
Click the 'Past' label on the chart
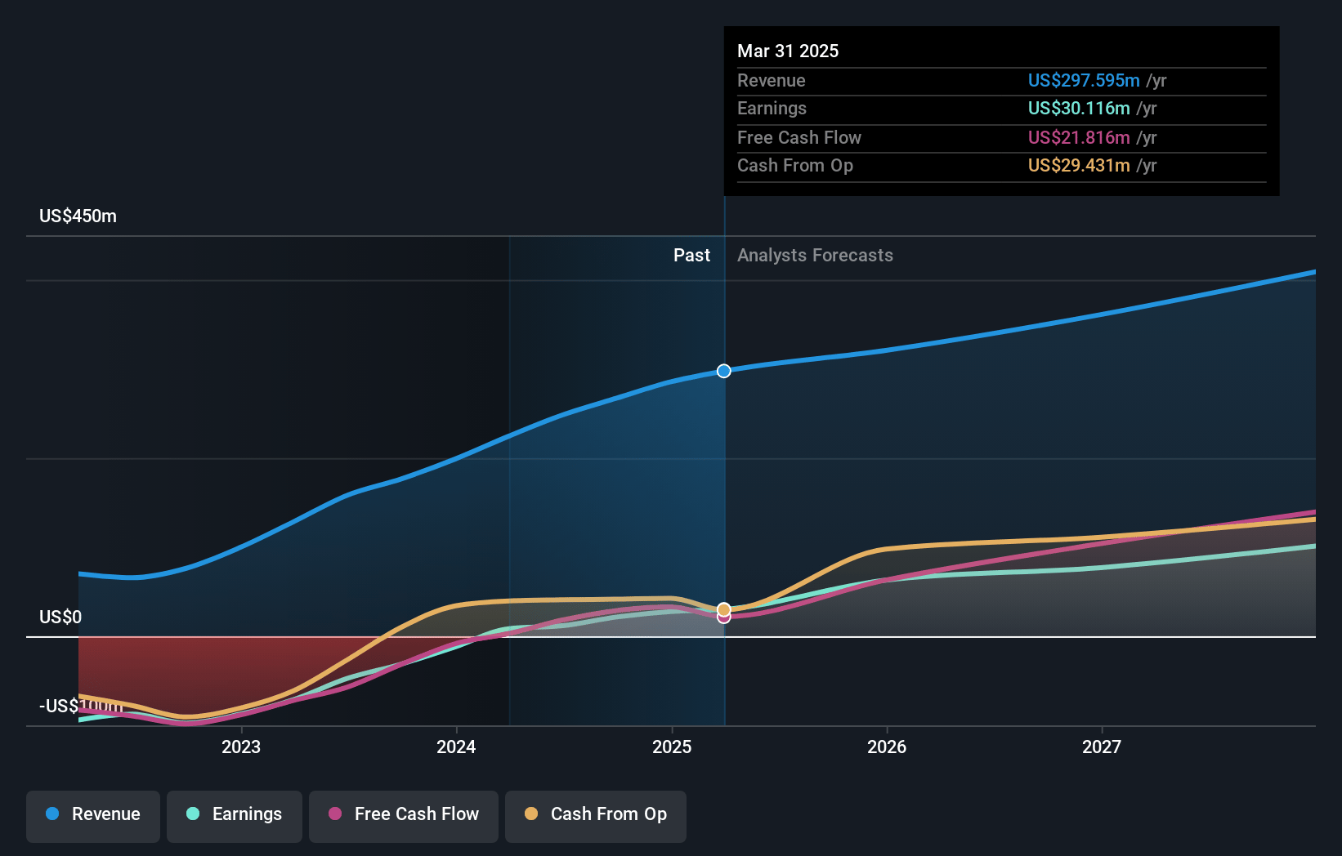pyautogui.click(x=691, y=256)
